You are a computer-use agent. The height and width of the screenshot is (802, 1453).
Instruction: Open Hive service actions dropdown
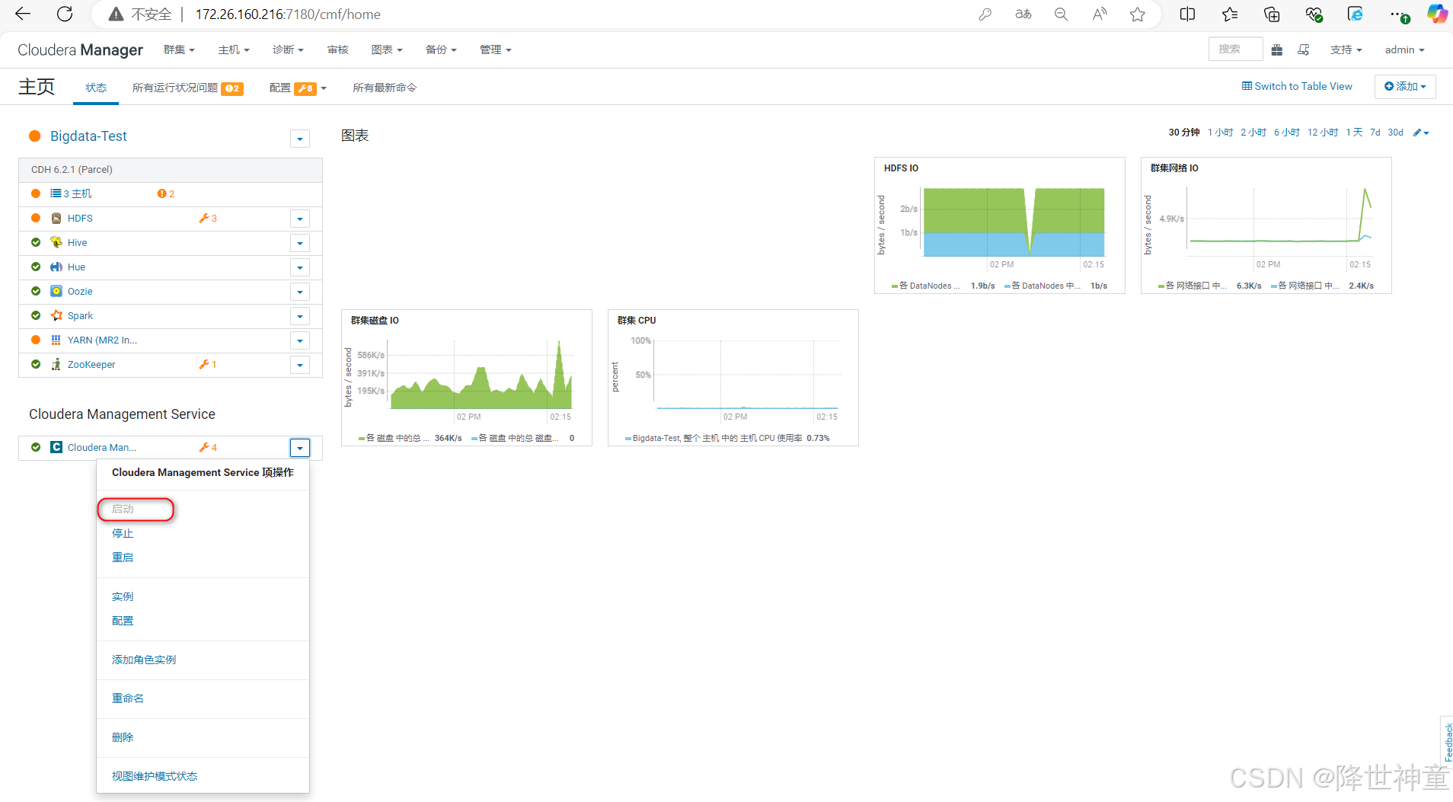[x=300, y=243]
